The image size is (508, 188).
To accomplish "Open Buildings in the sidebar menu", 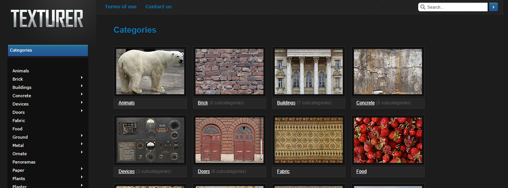I will pos(22,87).
